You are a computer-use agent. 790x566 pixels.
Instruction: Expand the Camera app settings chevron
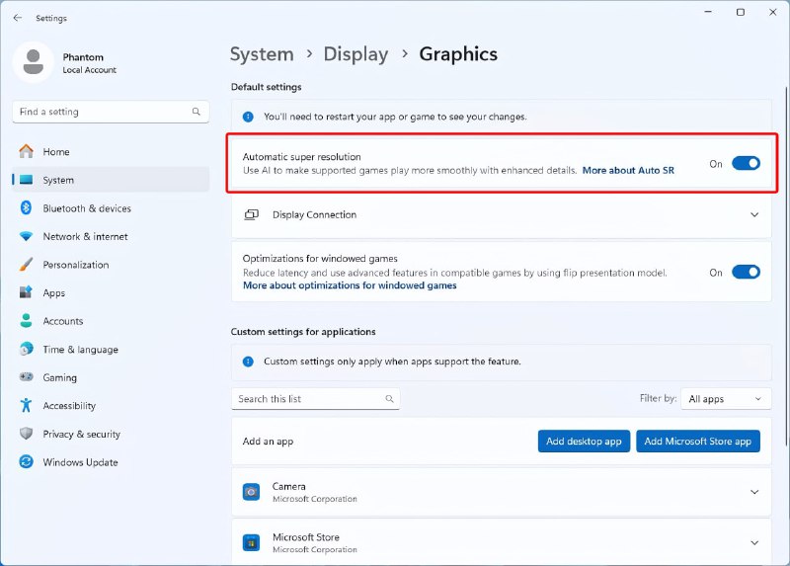(x=754, y=492)
